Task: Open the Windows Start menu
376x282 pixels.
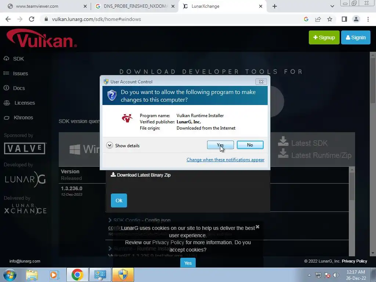Action: (10, 275)
